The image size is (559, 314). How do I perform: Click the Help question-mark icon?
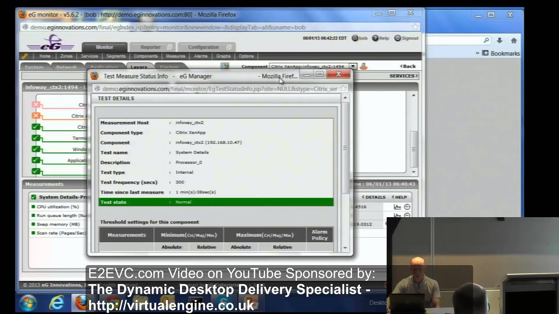tap(375, 38)
